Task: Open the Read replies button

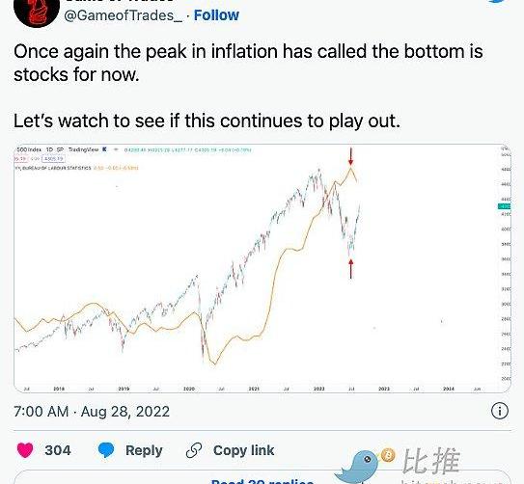Action: 262,481
